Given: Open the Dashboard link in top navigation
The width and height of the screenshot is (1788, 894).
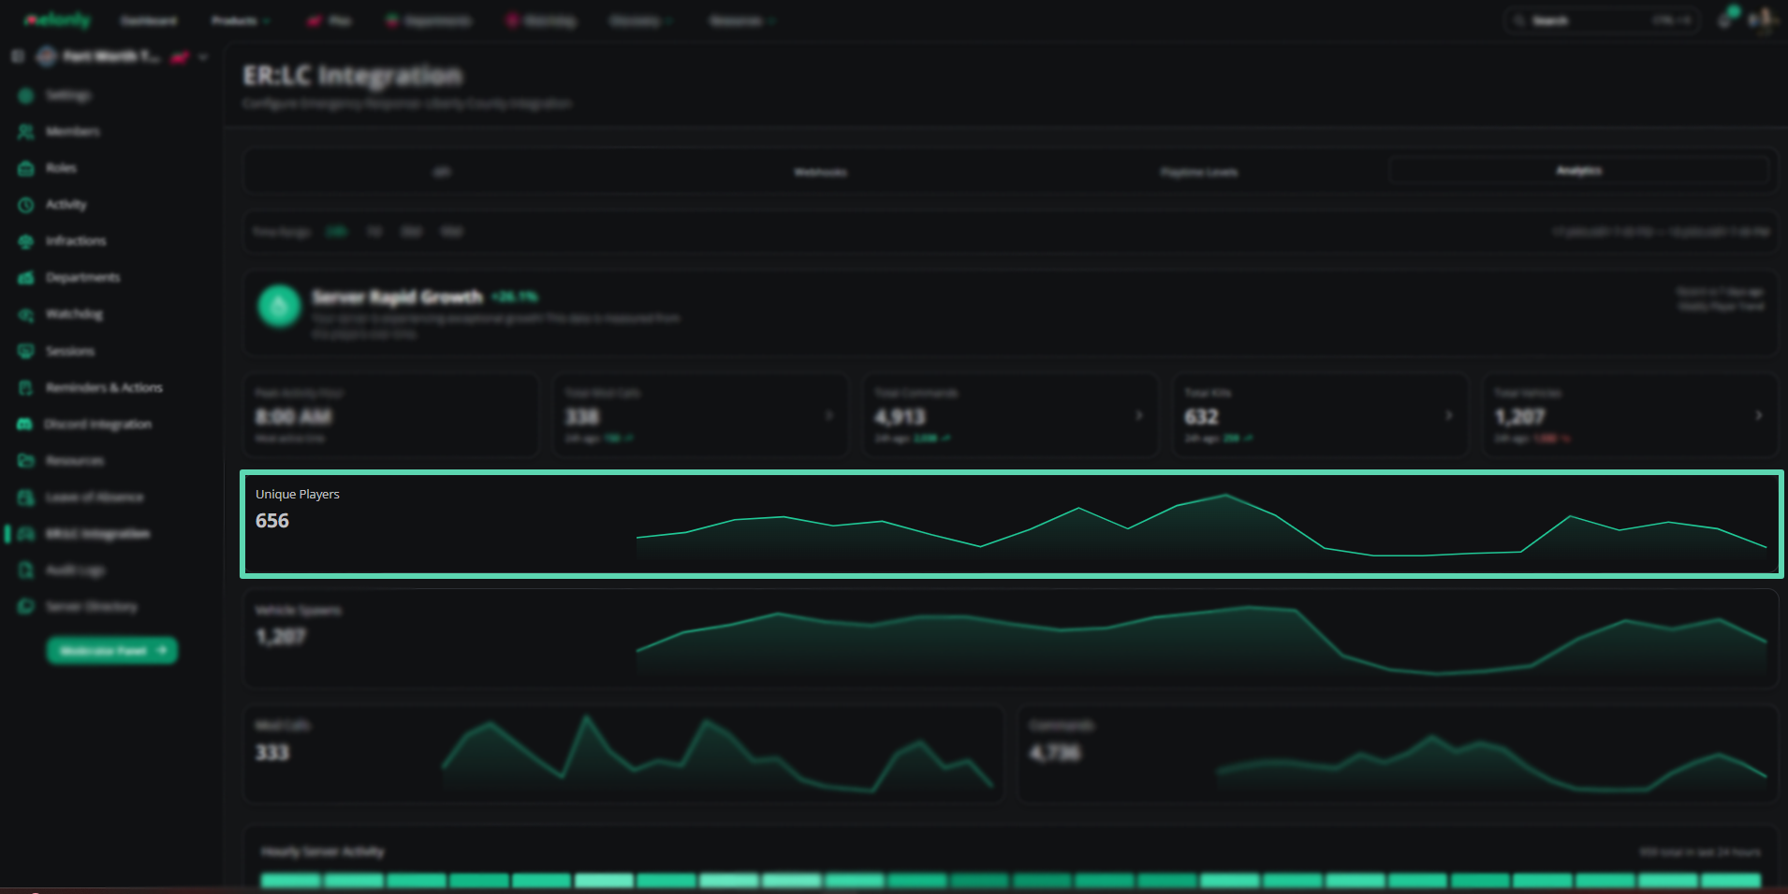Looking at the screenshot, I should 149,21.
